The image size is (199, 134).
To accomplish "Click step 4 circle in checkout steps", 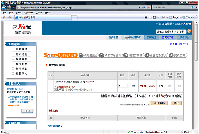I will 125,55.
